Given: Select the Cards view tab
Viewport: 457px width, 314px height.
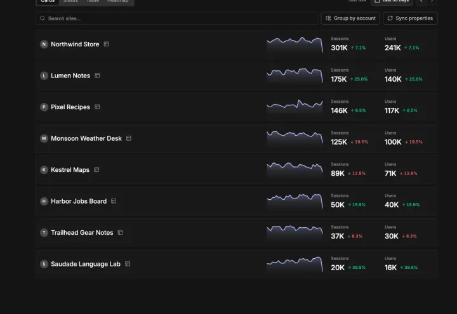Looking at the screenshot, I should pyautogui.click(x=48, y=1).
